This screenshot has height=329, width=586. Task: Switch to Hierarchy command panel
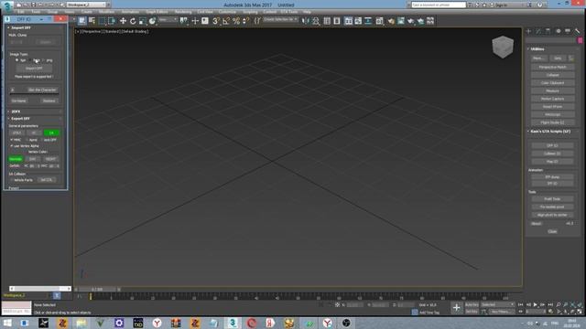pos(548,31)
